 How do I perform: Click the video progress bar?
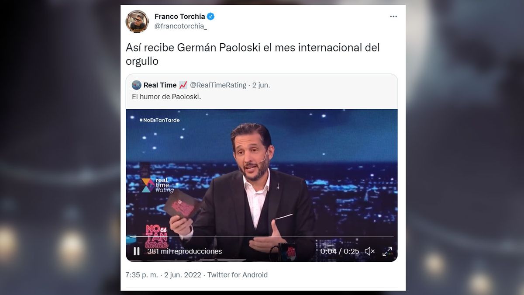point(262,237)
